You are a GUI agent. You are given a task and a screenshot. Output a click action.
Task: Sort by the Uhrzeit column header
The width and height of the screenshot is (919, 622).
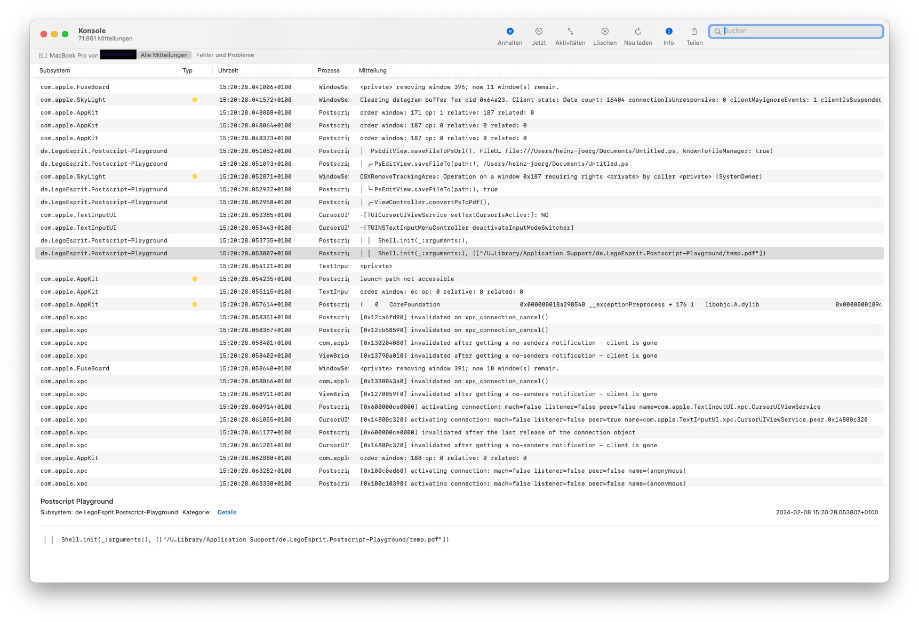228,70
